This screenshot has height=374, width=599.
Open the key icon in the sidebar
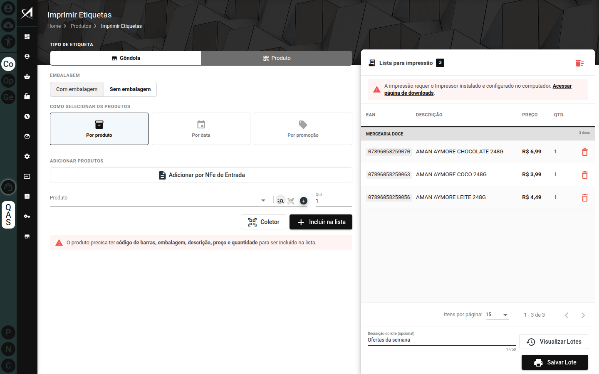(27, 216)
